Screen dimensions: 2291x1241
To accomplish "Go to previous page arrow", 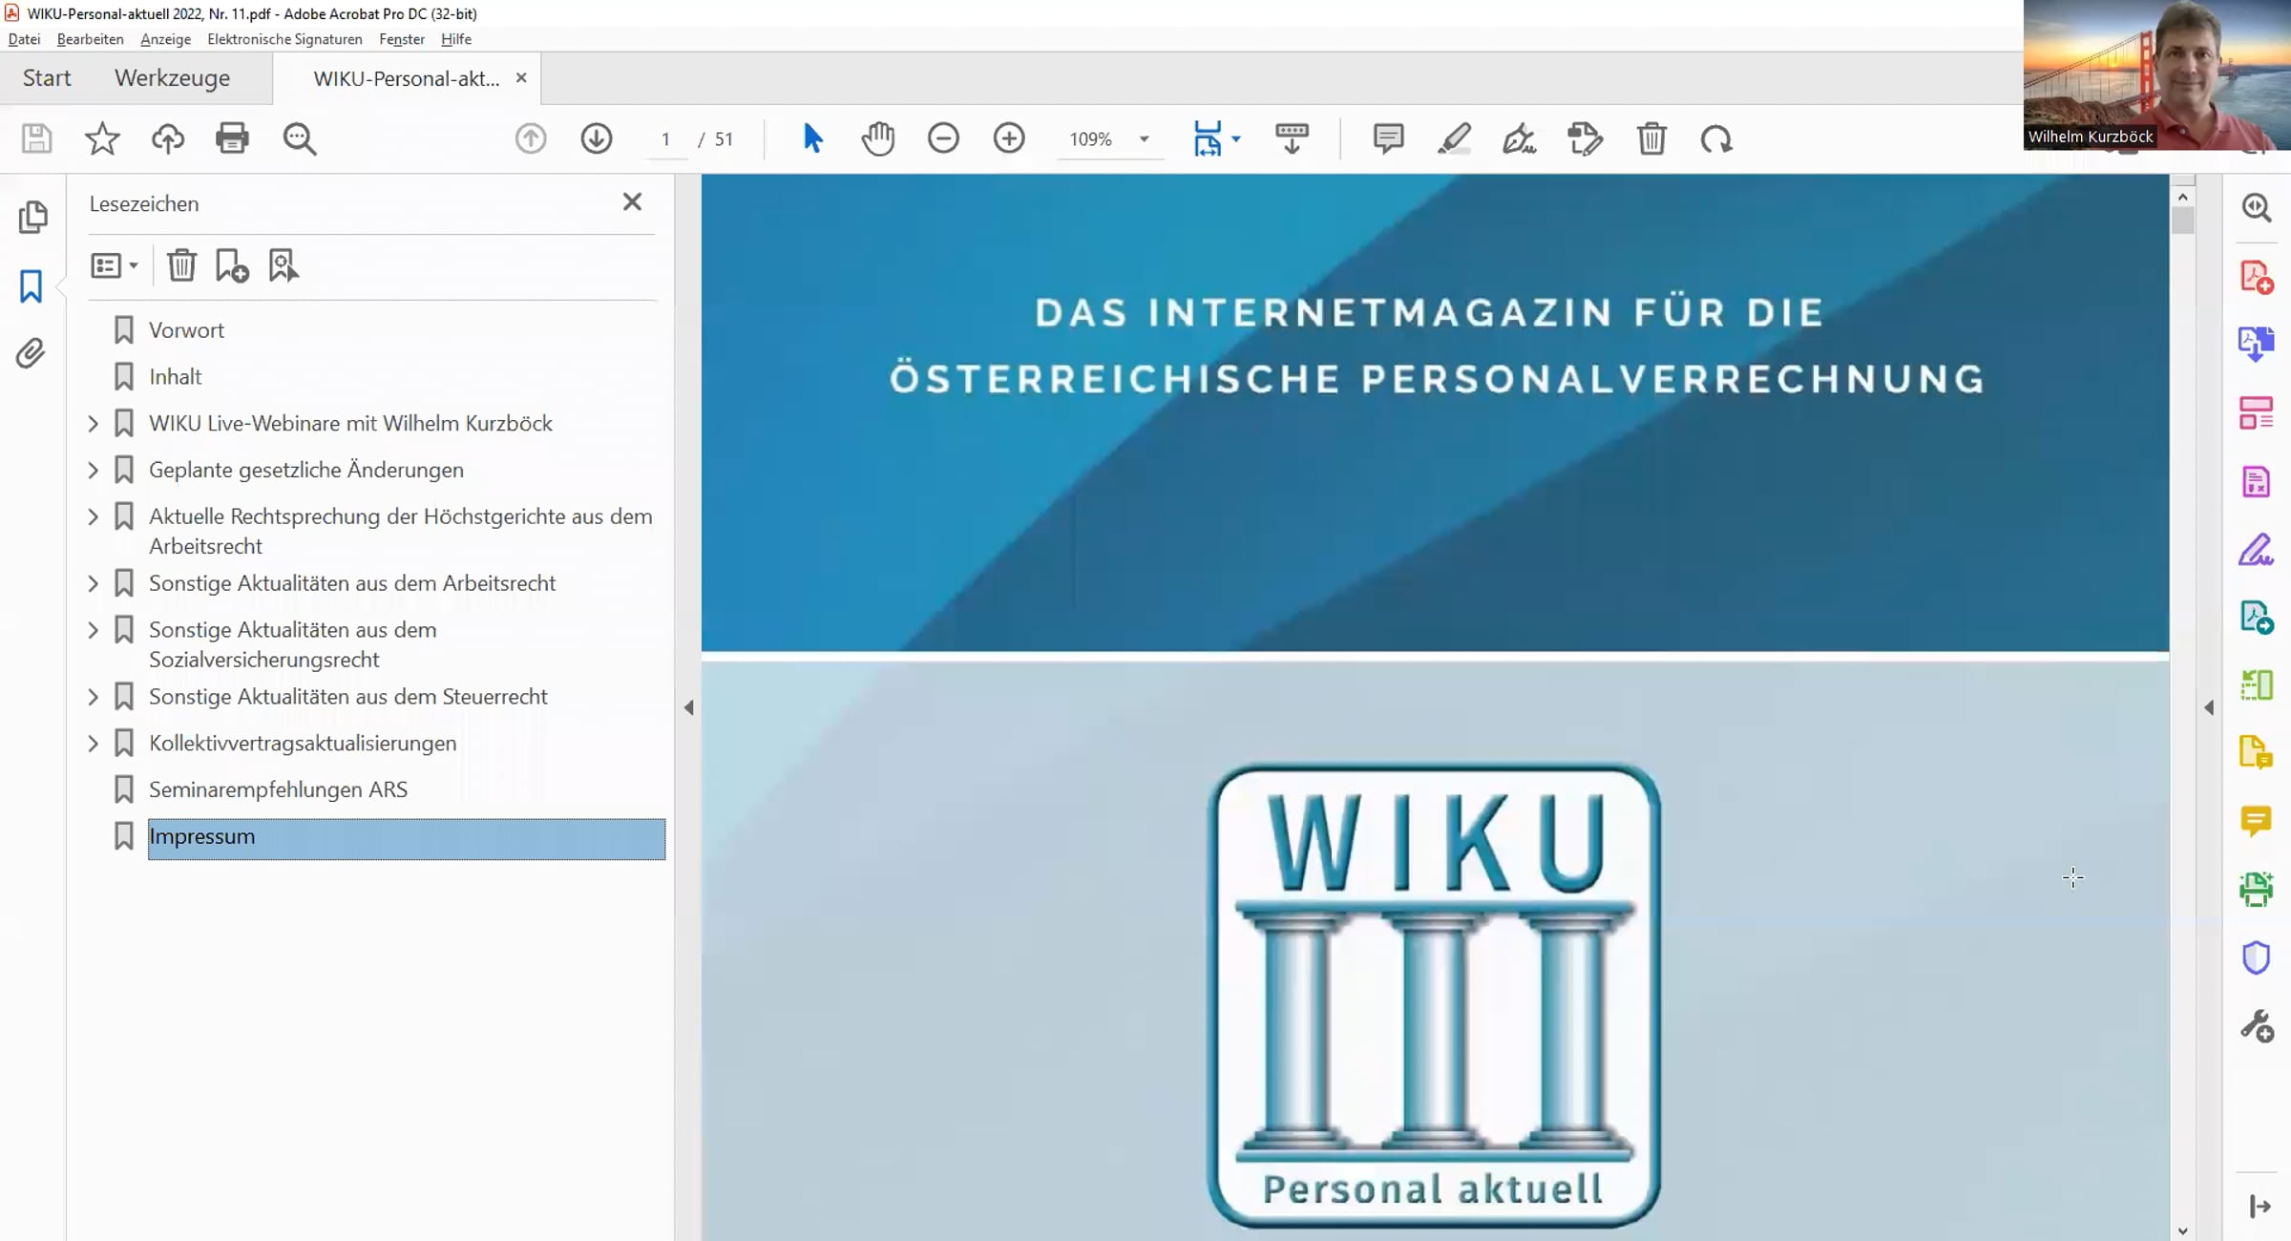I will pyautogui.click(x=531, y=138).
